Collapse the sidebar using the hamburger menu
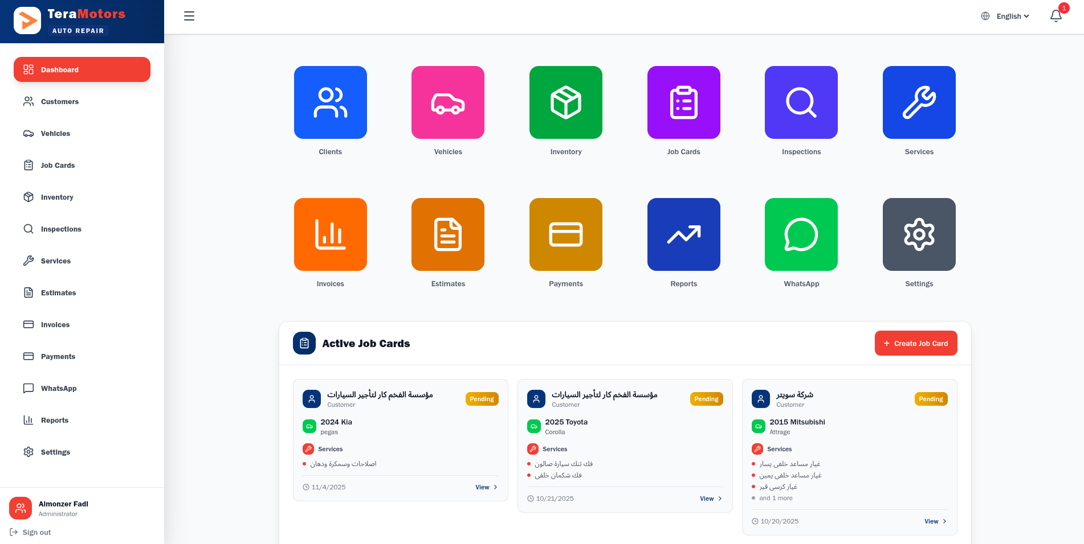The image size is (1084, 544). 189,16
